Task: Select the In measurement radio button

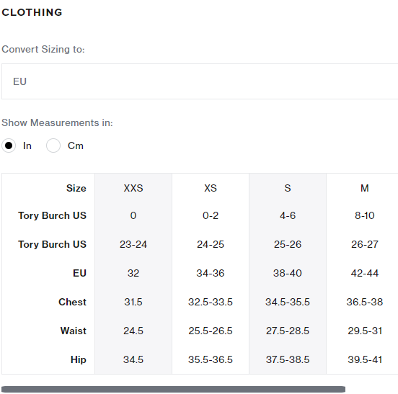Action: pos(9,145)
